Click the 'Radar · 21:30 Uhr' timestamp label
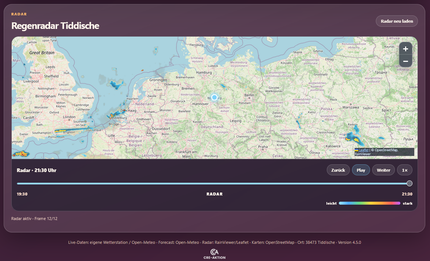This screenshot has height=261, width=430. pyautogui.click(x=37, y=170)
